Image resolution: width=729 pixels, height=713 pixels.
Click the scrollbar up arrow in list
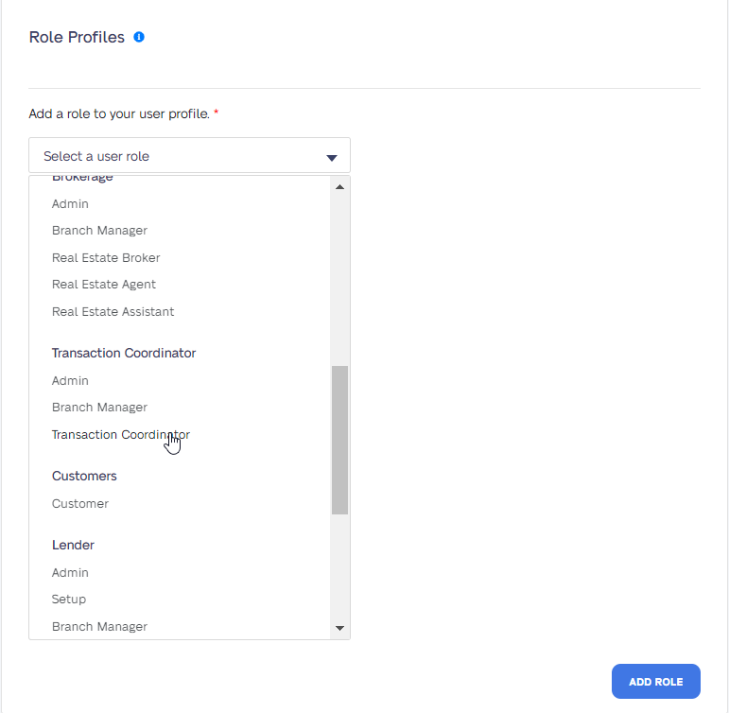pos(339,187)
